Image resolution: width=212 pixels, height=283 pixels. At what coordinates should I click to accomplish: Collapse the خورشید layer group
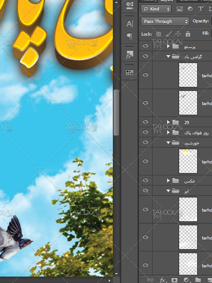[x=168, y=143]
